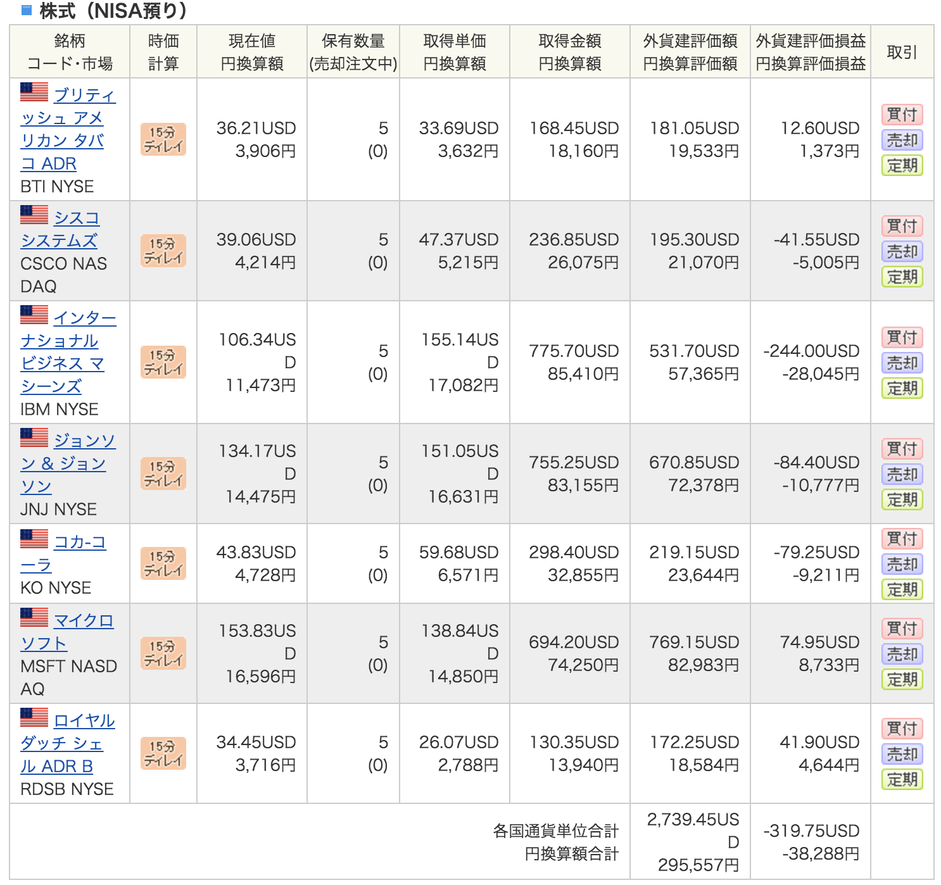Image resolution: width=941 pixels, height=885 pixels.
Task: Click the -244.00USD loss value
Action: pos(811,351)
